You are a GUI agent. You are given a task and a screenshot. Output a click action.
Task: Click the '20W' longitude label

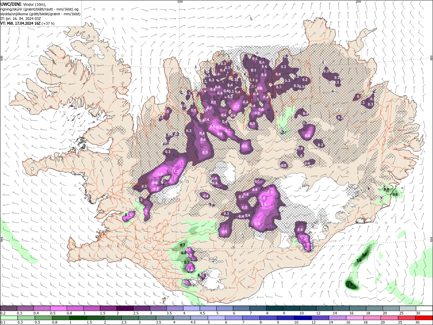pyautogui.click(x=180, y=2)
